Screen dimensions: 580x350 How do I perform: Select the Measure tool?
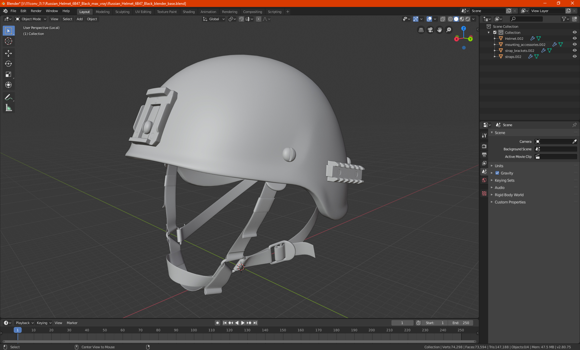pyautogui.click(x=8, y=108)
